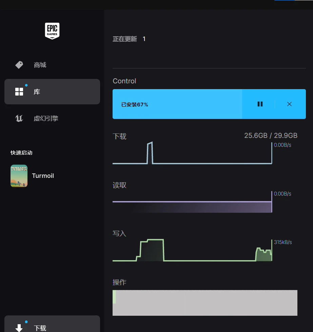The height and width of the screenshot is (332, 313).
Task: Click the 操作 label
Action: (119, 282)
